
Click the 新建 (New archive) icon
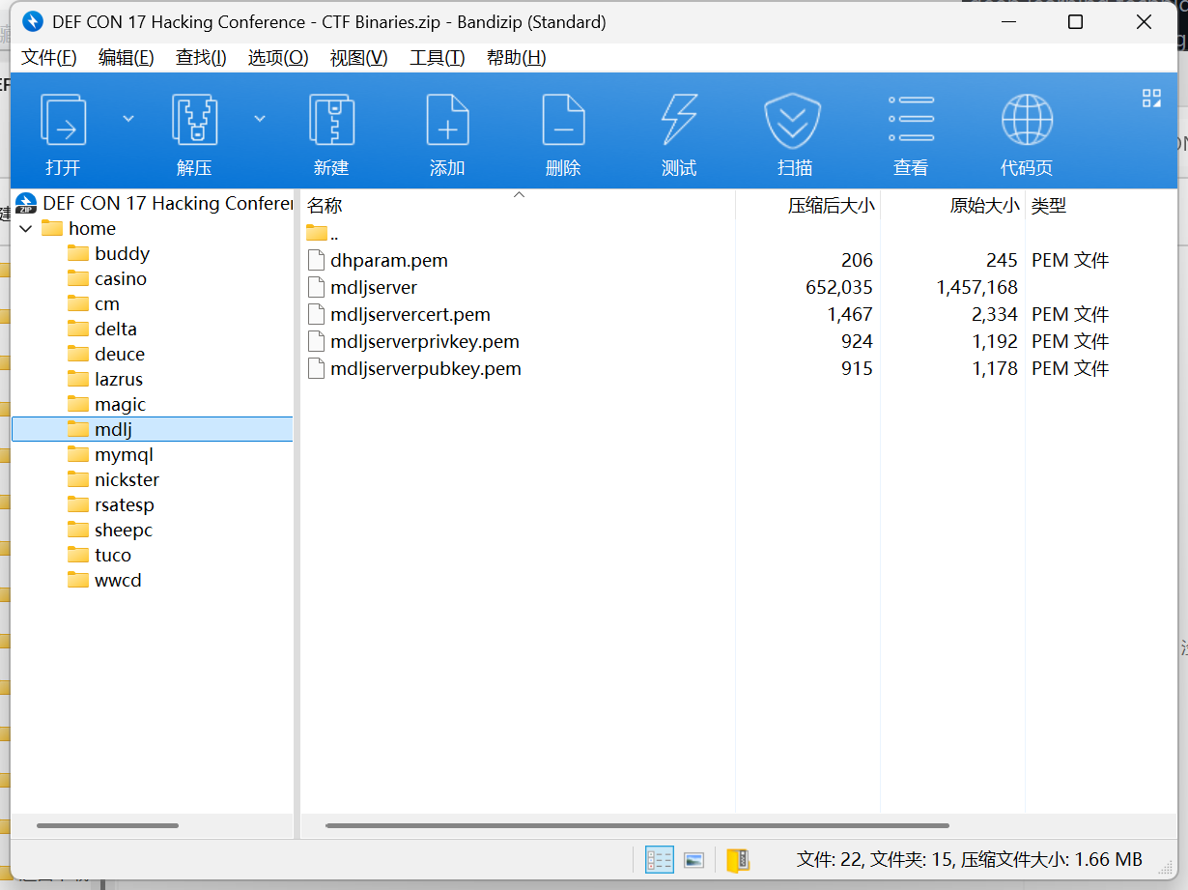[331, 121]
